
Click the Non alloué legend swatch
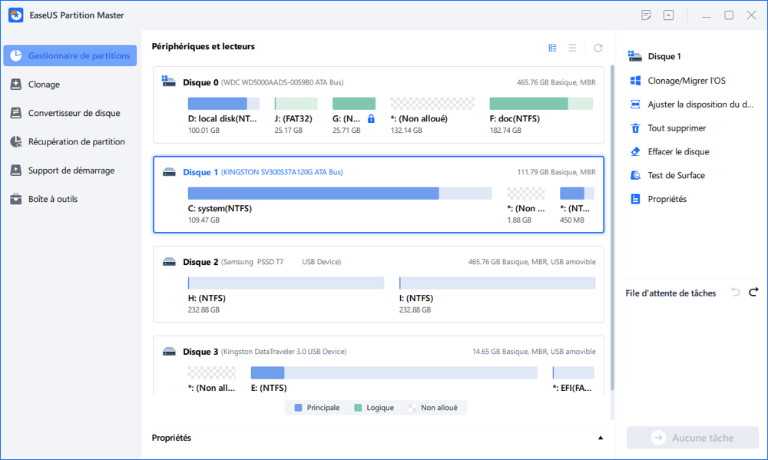pyautogui.click(x=412, y=408)
